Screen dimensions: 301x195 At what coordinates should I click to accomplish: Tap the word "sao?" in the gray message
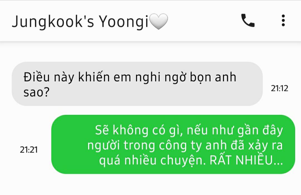(37, 92)
